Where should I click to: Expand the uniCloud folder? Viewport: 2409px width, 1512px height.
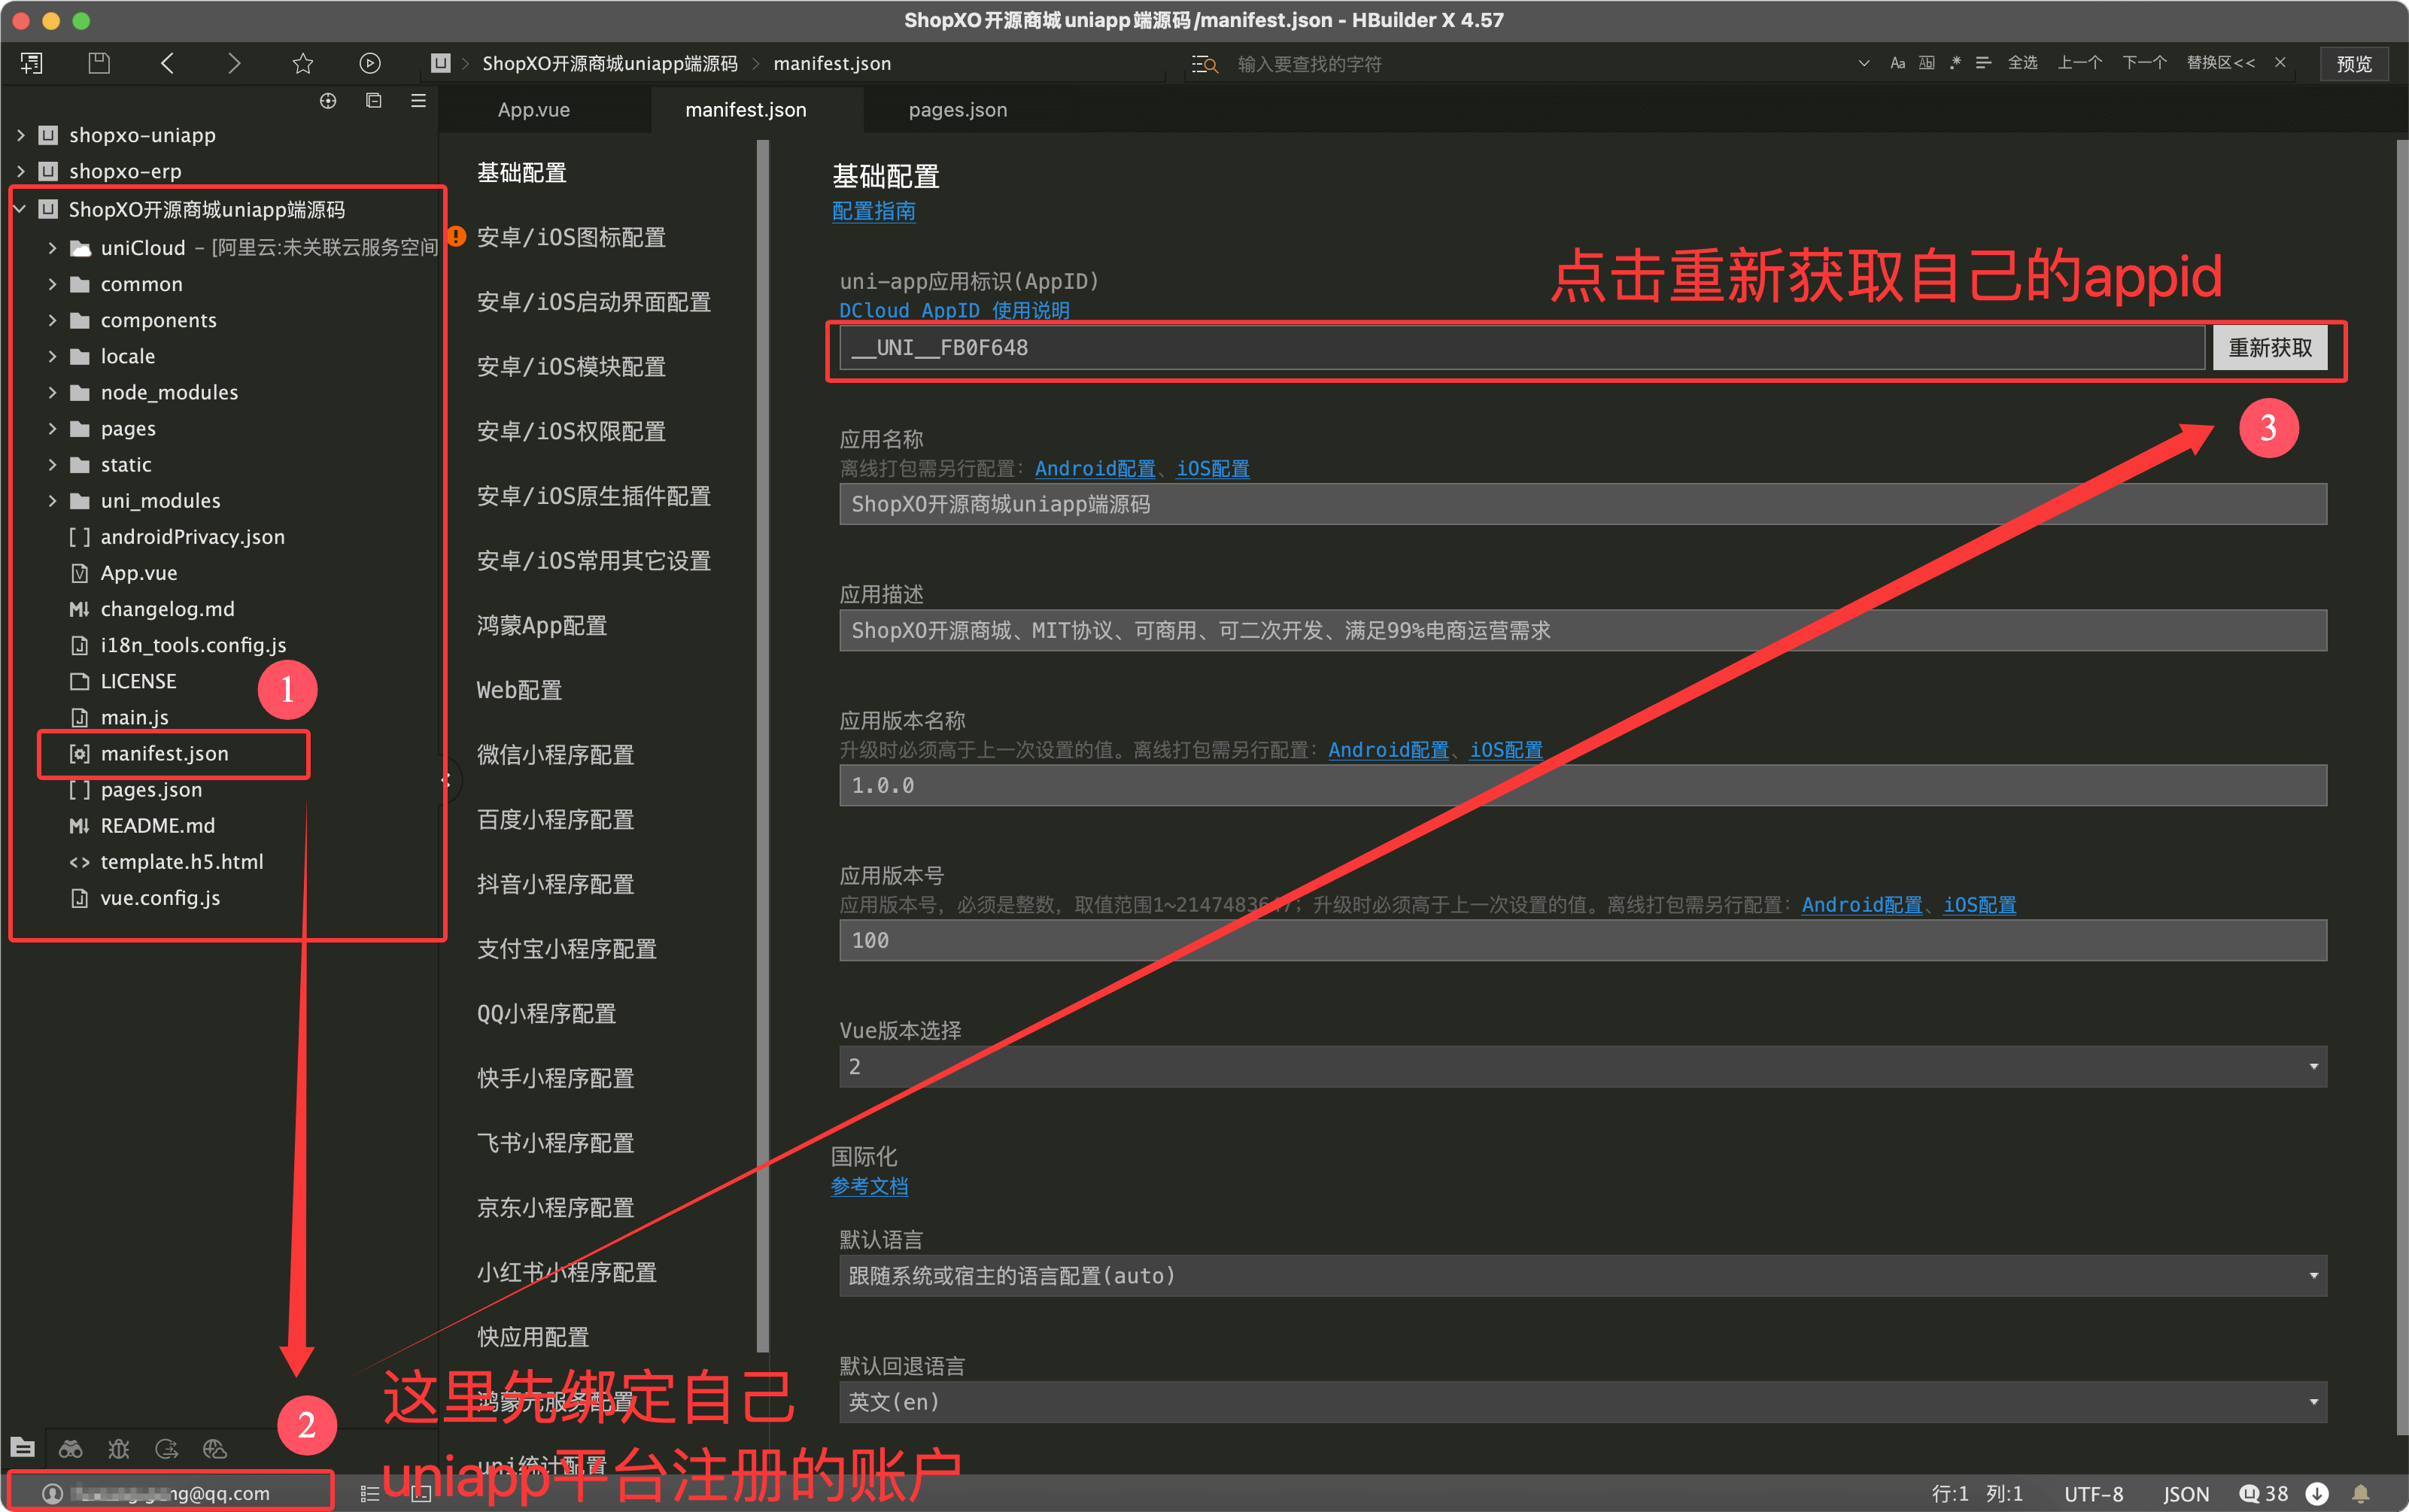[52, 247]
